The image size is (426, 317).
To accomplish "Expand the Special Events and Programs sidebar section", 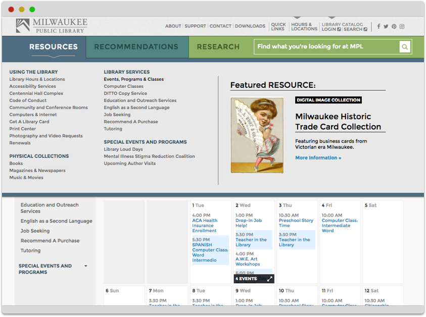I will (x=86, y=266).
